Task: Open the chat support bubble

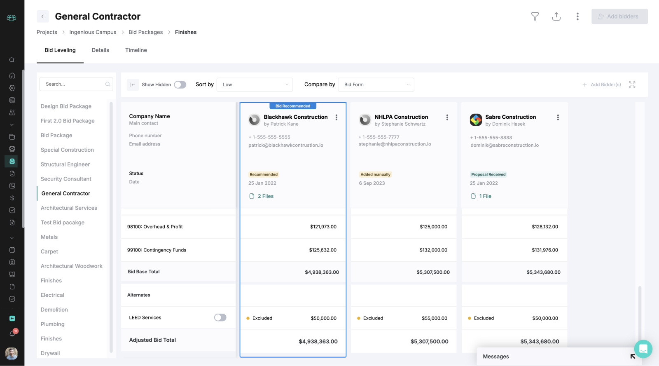Action: pos(643,349)
